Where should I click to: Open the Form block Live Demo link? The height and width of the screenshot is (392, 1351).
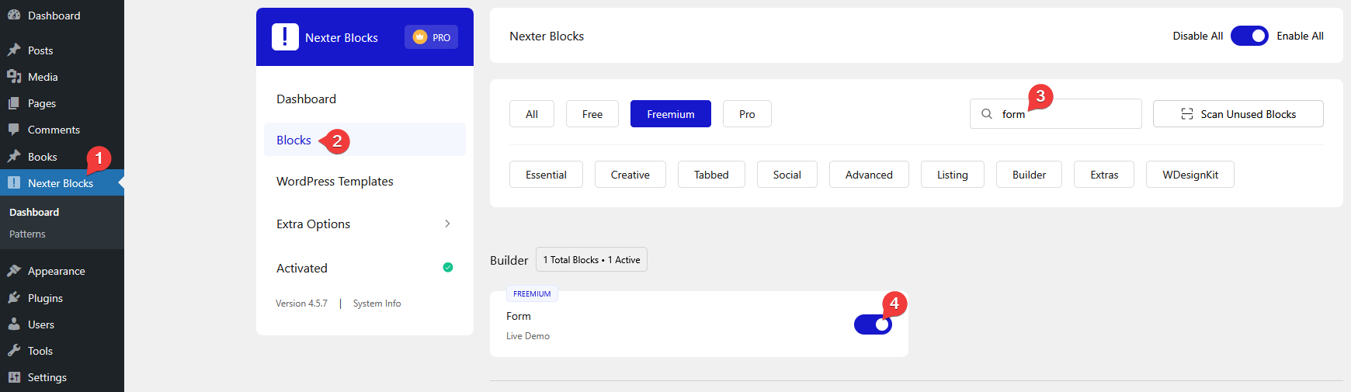[528, 336]
